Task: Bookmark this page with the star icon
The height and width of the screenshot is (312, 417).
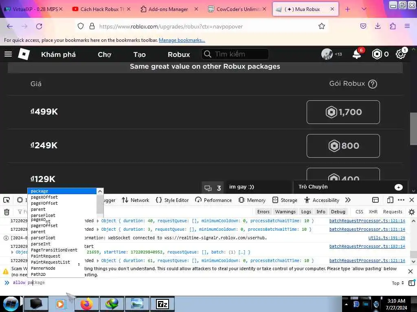Action: (x=322, y=26)
